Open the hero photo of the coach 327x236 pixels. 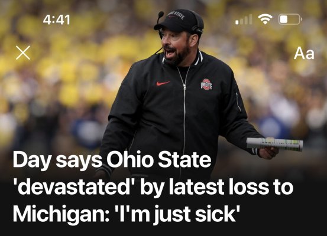(163, 87)
